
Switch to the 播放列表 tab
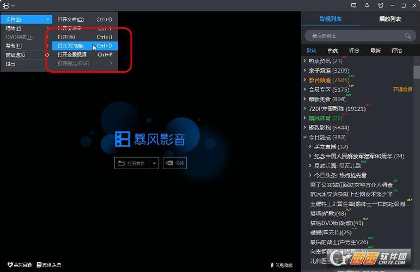coord(390,18)
